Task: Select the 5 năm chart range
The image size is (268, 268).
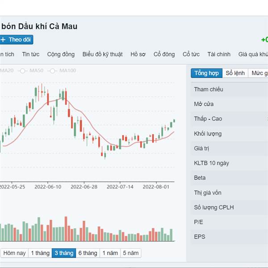Action: click(x=131, y=253)
